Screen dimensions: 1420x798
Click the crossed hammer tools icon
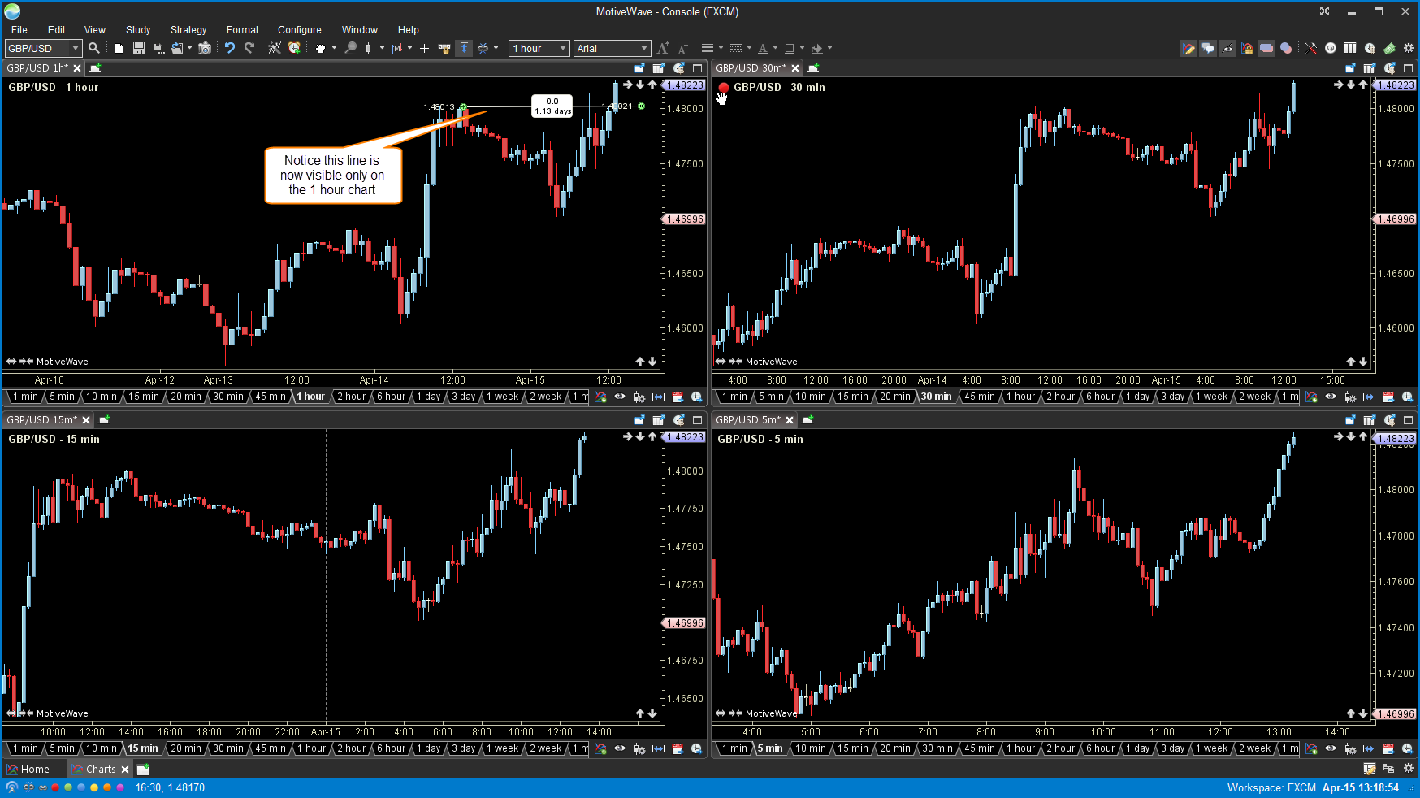coord(1310,48)
